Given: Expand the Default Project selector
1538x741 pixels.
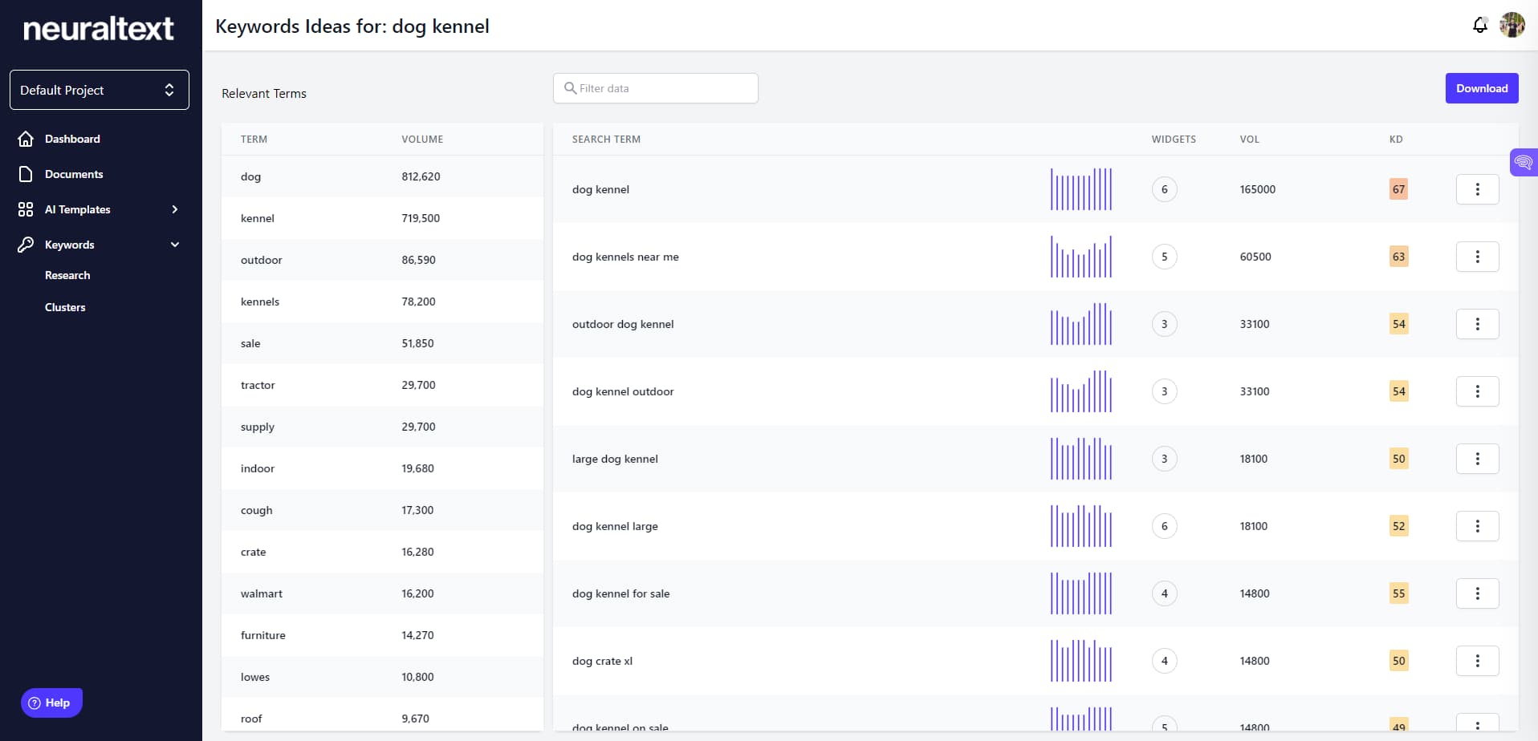Looking at the screenshot, I should pos(98,90).
